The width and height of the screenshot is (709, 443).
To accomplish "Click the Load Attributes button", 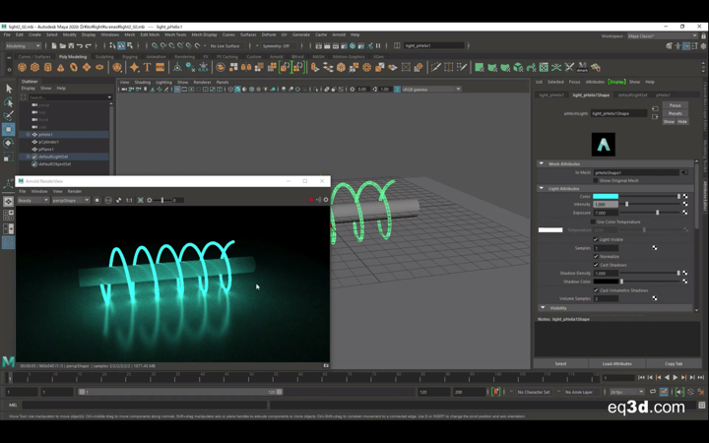I will click(616, 363).
